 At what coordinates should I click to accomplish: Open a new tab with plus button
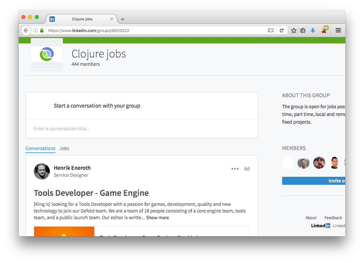pos(123,19)
